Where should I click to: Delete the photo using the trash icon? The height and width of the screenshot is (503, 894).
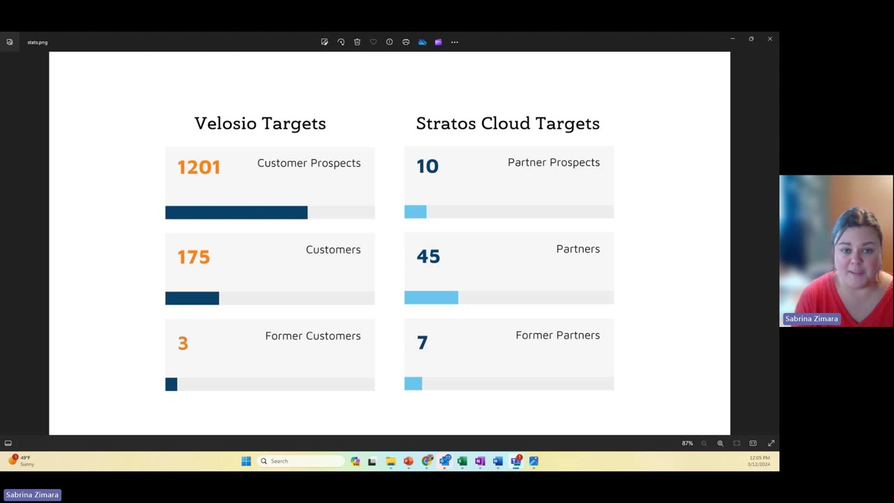coord(357,42)
